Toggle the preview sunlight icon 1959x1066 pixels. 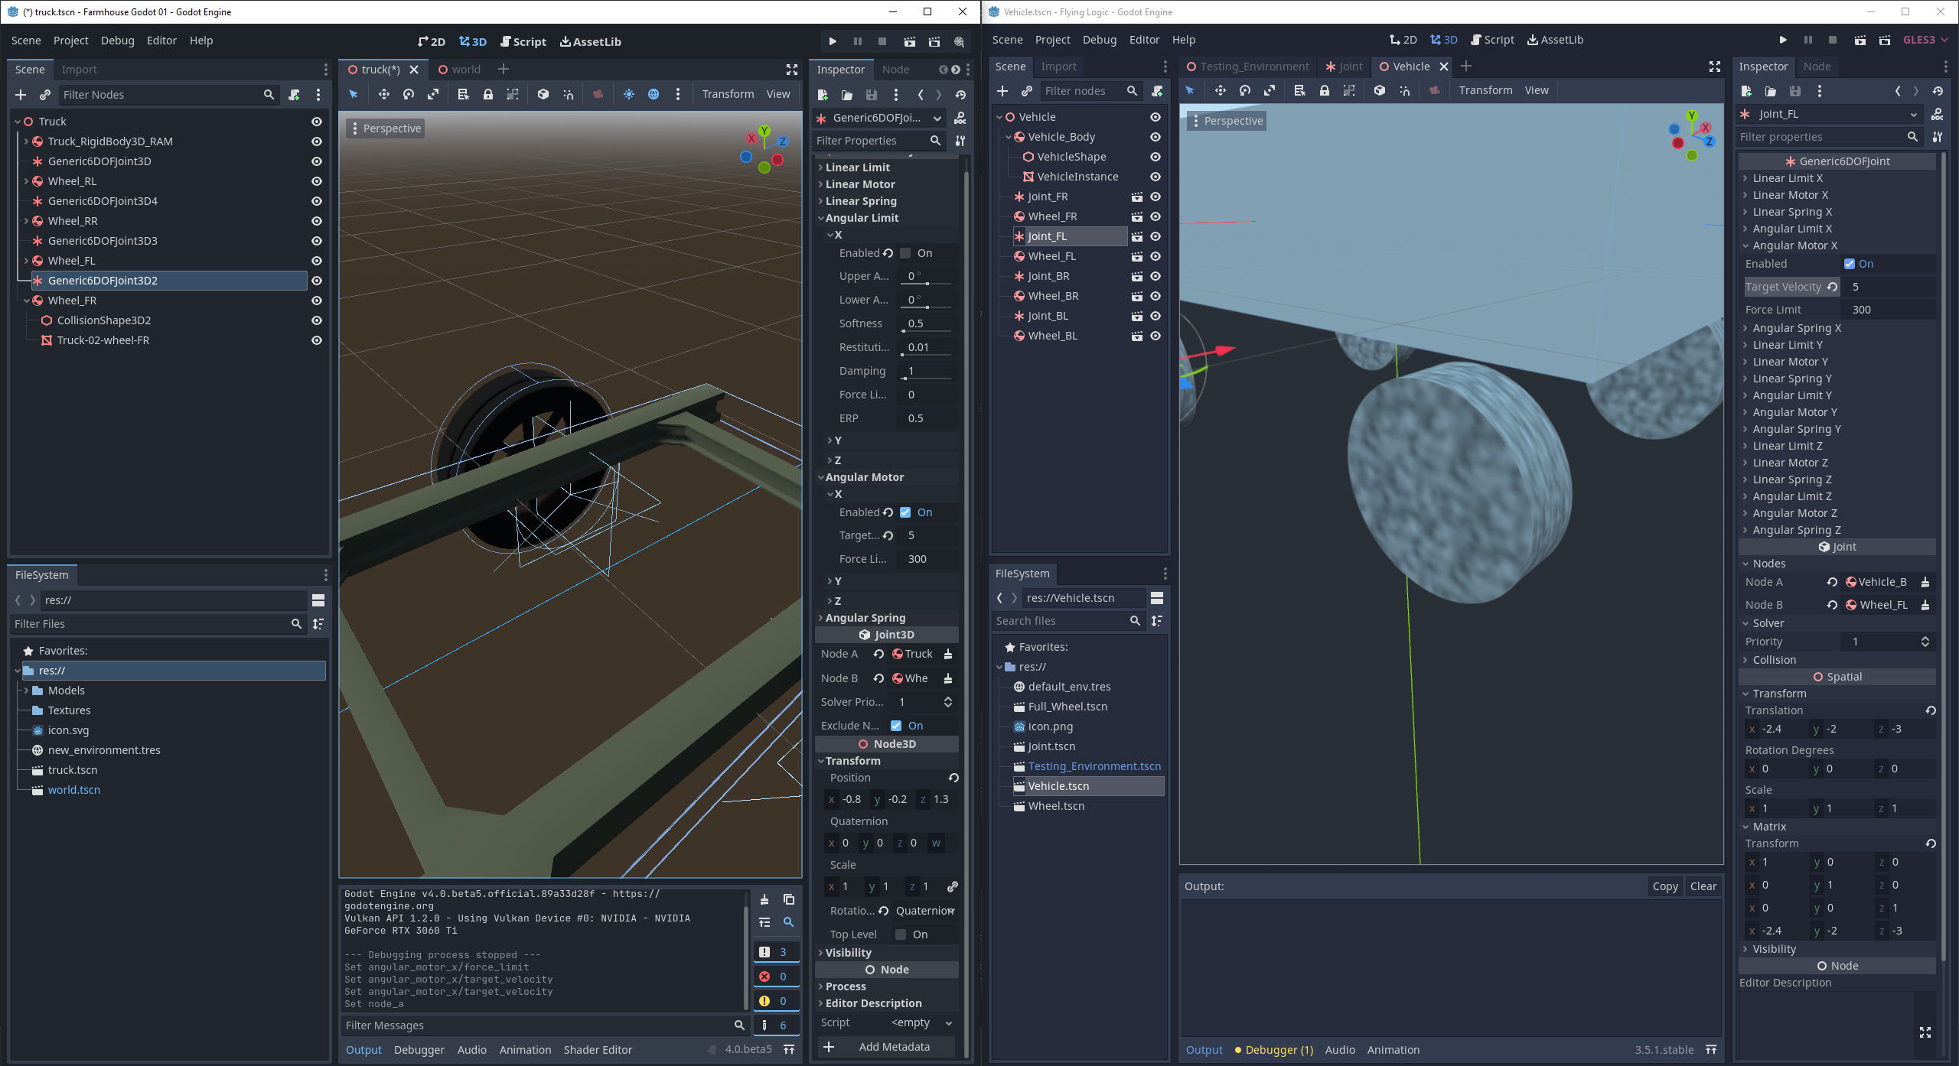[629, 94]
